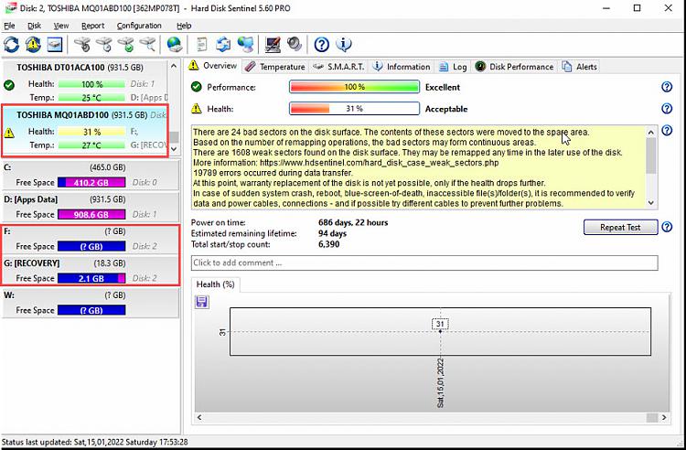Click the health graph scroll right arrow
686x450 pixels.
pos(664,417)
